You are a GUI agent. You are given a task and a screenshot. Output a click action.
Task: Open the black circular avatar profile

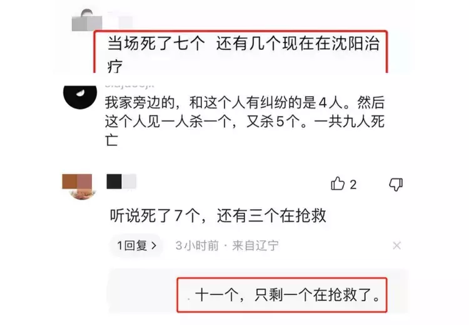tap(80, 96)
